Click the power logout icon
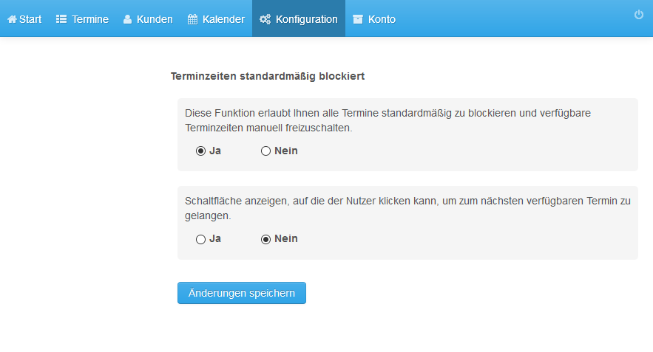 tap(639, 15)
